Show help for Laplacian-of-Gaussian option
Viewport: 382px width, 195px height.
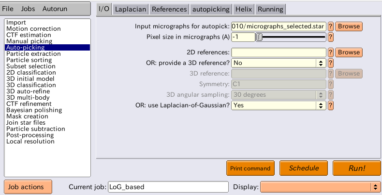330,105
